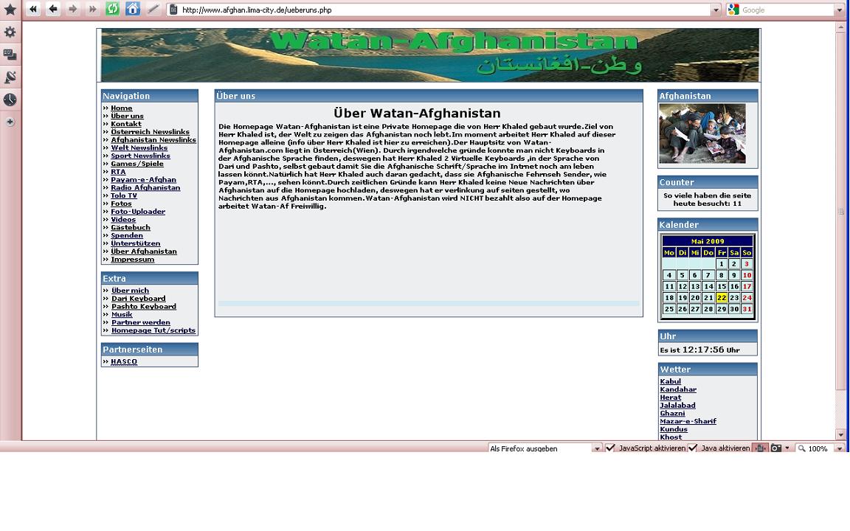The height and width of the screenshot is (531, 850).
Task: Open the Afghanistan photo thumbnail
Action: [x=702, y=133]
